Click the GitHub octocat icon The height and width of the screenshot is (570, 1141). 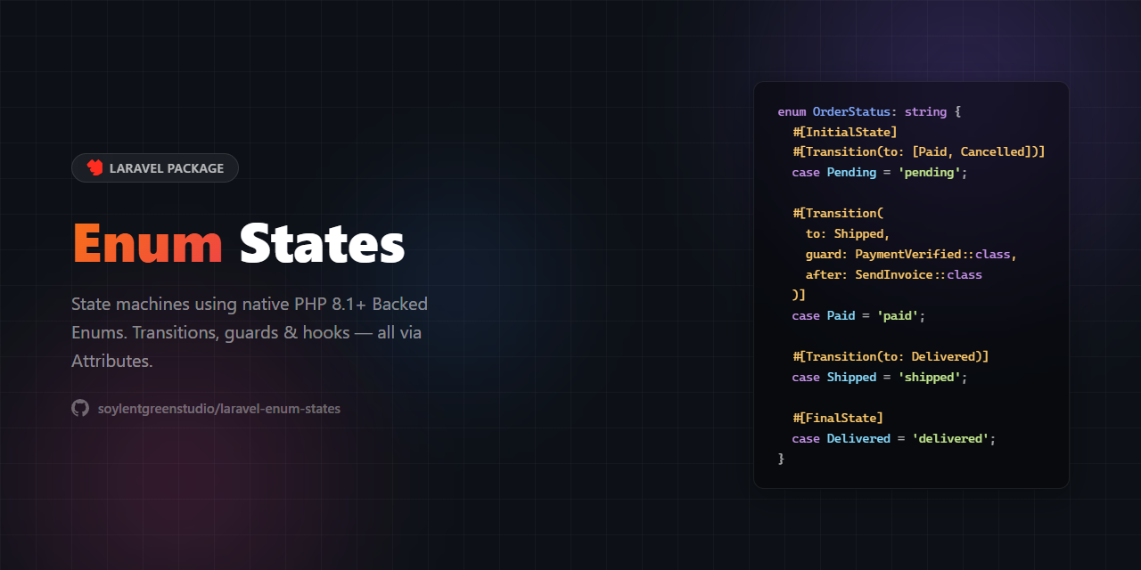coord(80,408)
